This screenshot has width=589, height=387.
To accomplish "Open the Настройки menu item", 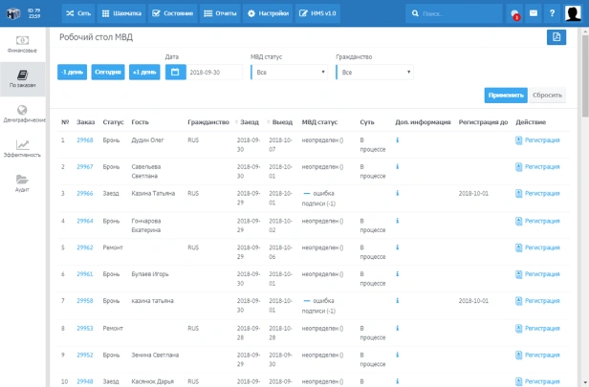I will coord(268,13).
